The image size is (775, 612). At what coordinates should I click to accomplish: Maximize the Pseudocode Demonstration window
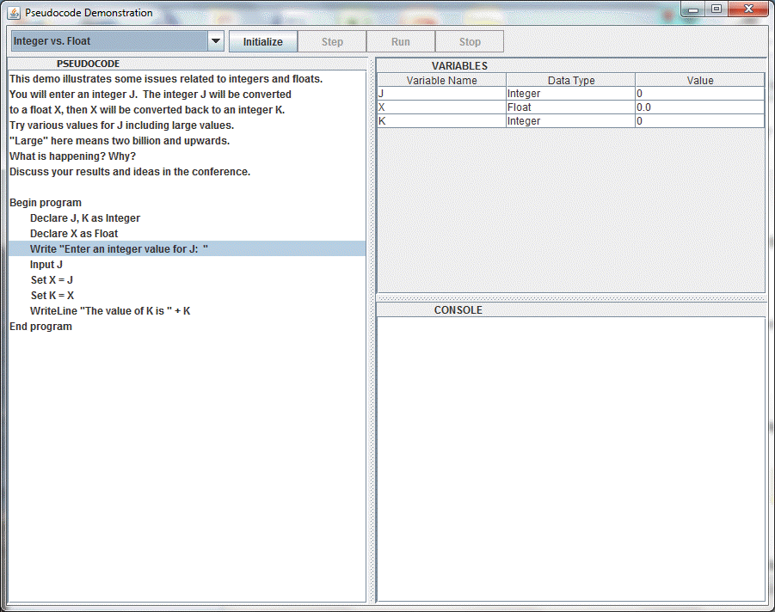(716, 9)
